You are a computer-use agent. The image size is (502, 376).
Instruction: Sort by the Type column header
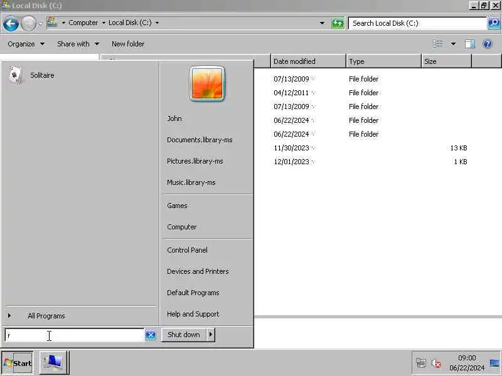pos(383,61)
